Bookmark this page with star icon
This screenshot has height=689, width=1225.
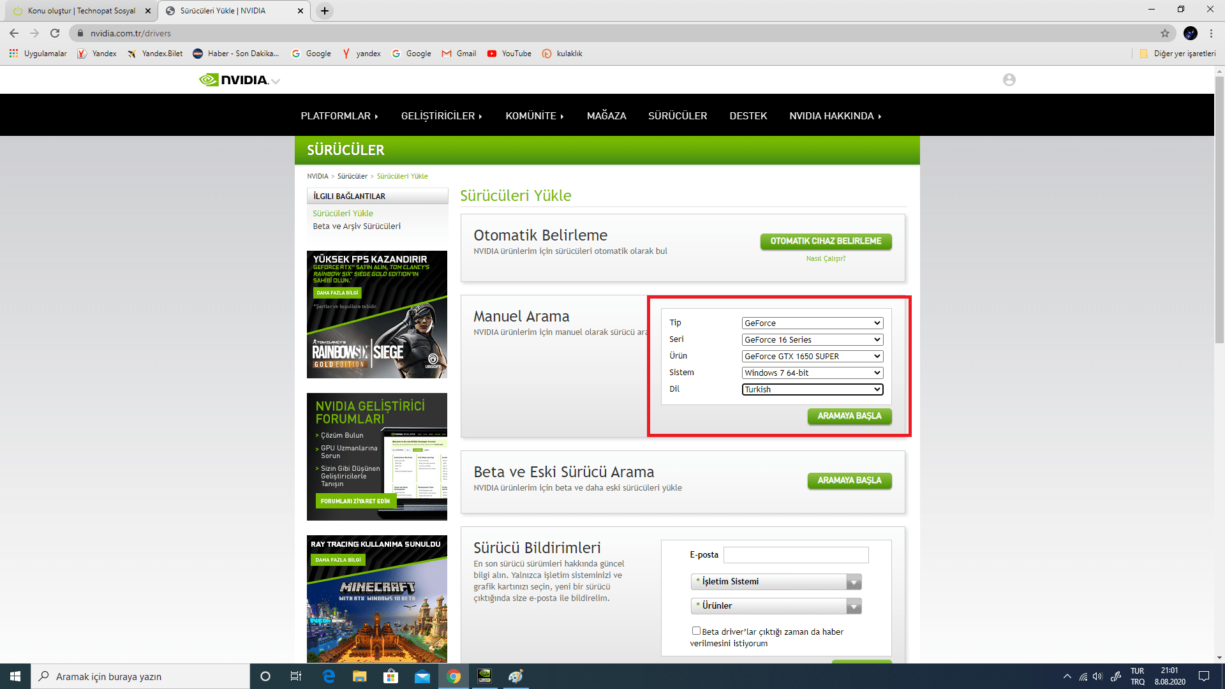click(1164, 33)
